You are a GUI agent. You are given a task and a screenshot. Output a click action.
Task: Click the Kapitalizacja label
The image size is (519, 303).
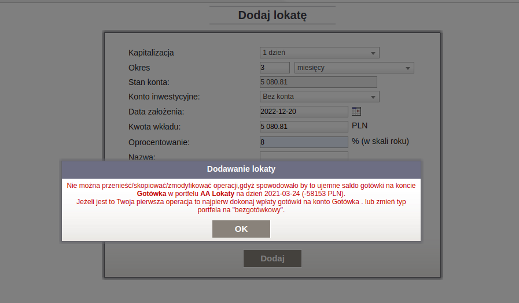click(x=151, y=53)
